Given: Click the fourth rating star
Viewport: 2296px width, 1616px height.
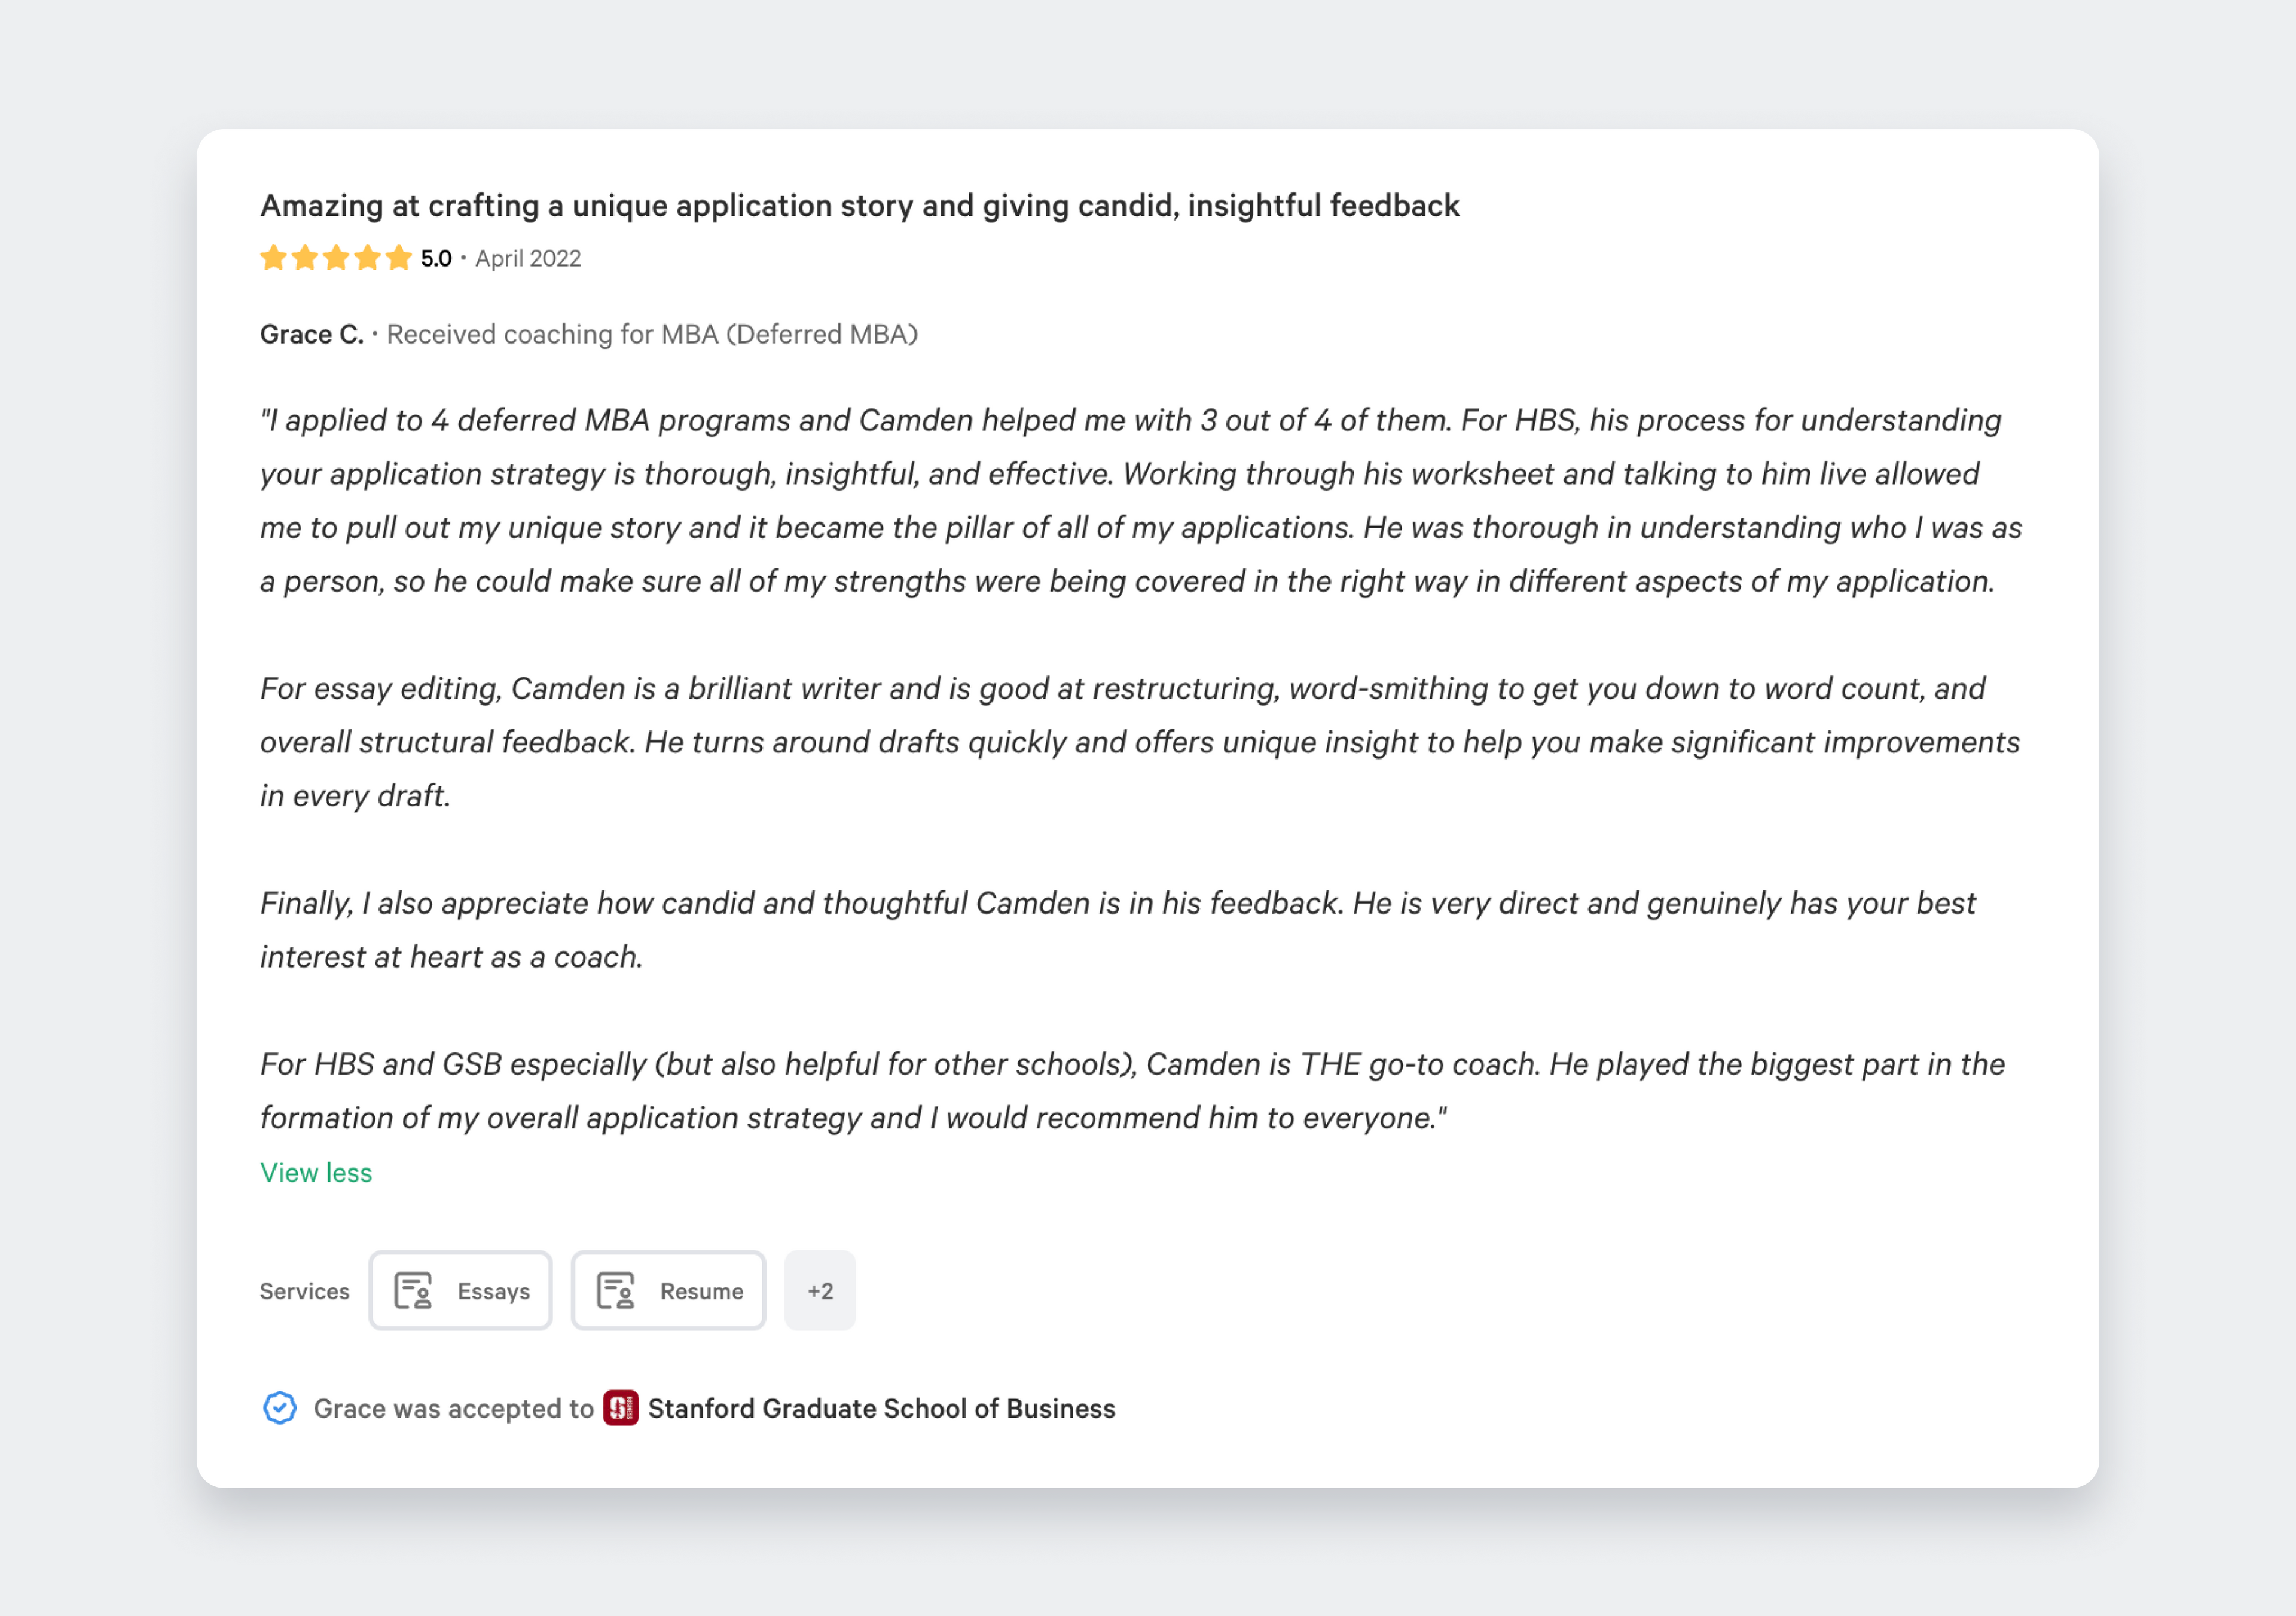Looking at the screenshot, I should coord(367,258).
